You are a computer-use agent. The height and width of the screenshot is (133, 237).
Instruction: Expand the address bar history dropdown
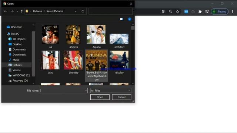(76, 11)
